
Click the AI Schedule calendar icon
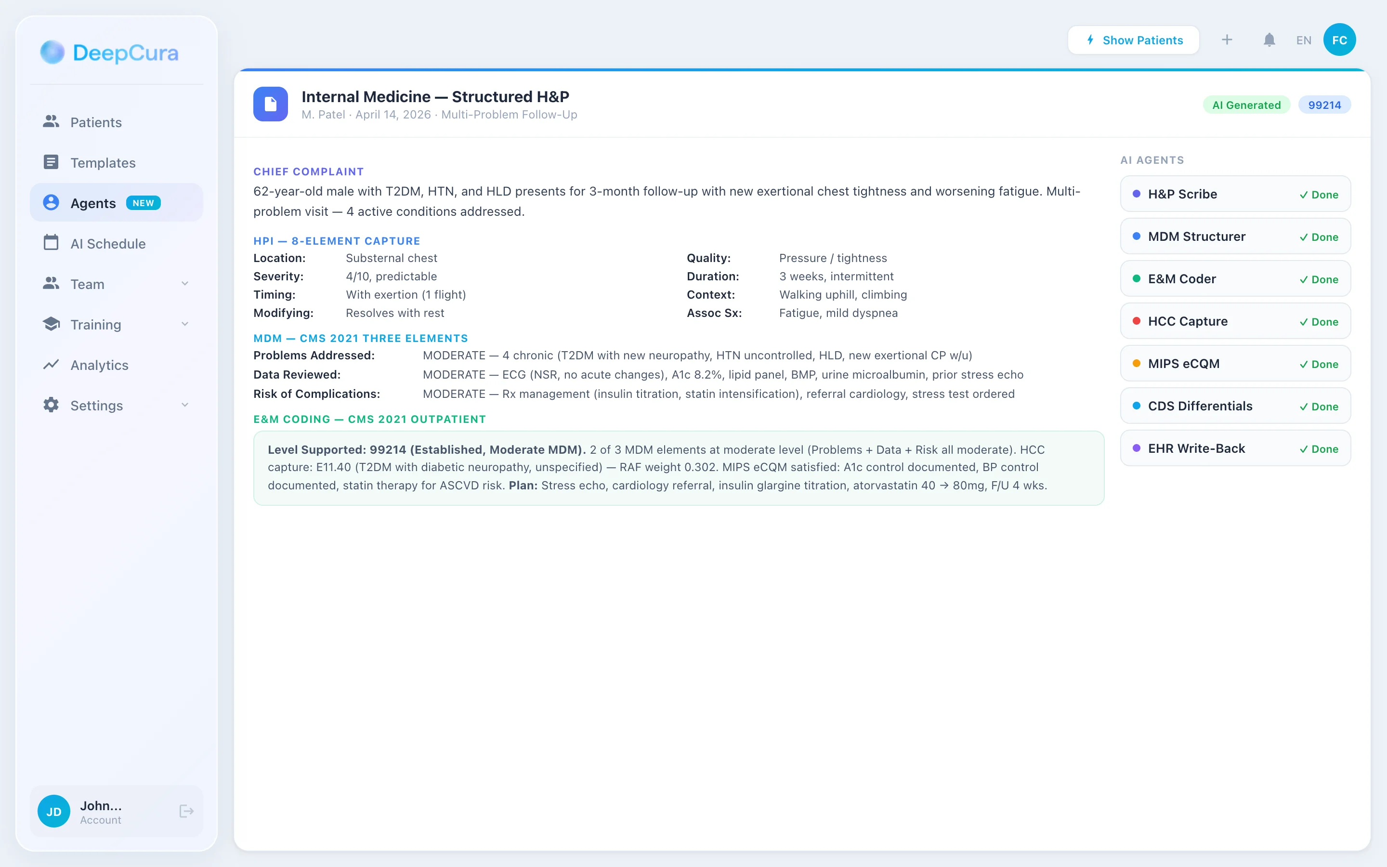51,243
